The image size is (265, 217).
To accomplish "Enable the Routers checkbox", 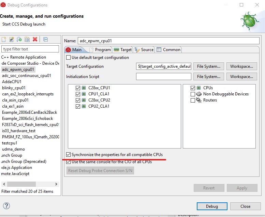I will pyautogui.click(x=193, y=100).
